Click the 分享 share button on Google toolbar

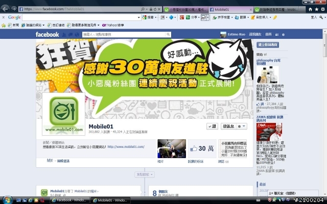tap(193, 17)
